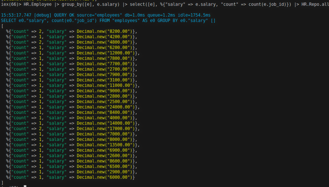Click HR.Employee in the command line
Image resolution: width=329 pixels, height=187 pixels.
[x=38, y=4]
